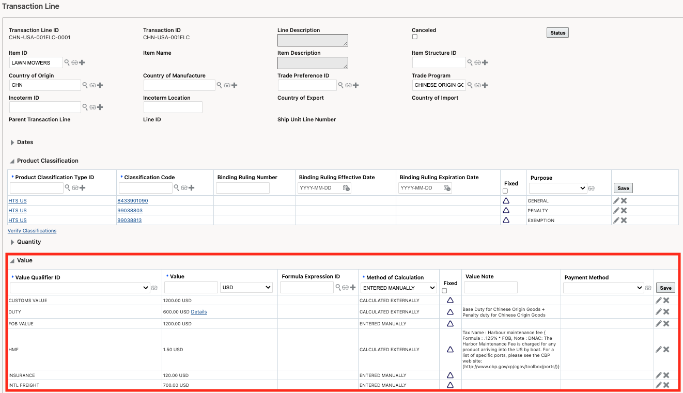This screenshot has height=393, width=683.
Task: Open Method of Calculation dropdown
Action: (399, 288)
